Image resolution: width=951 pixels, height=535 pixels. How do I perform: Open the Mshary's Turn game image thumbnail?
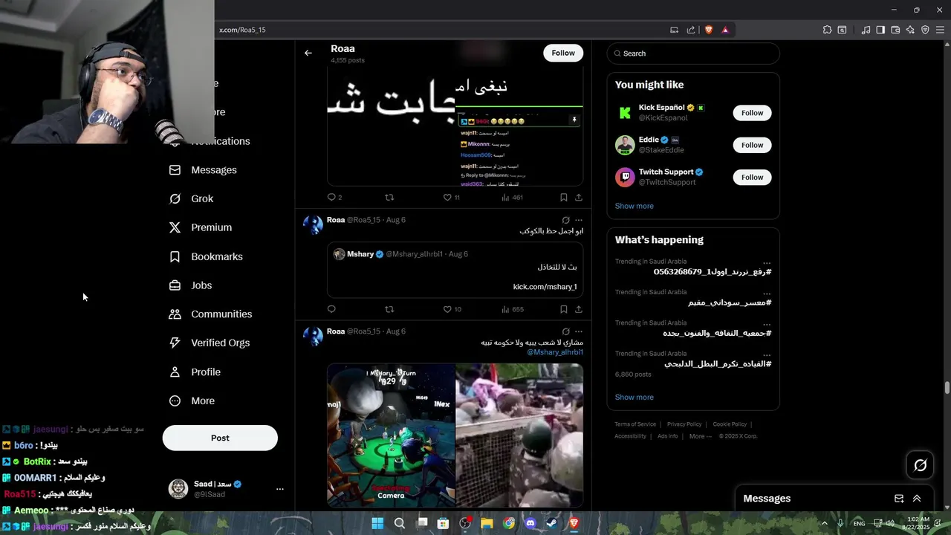coord(391,435)
